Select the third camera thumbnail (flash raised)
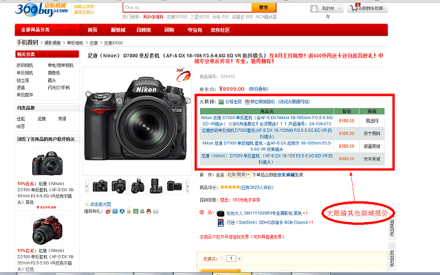Screen dimensions: 440x275 tap(137, 186)
